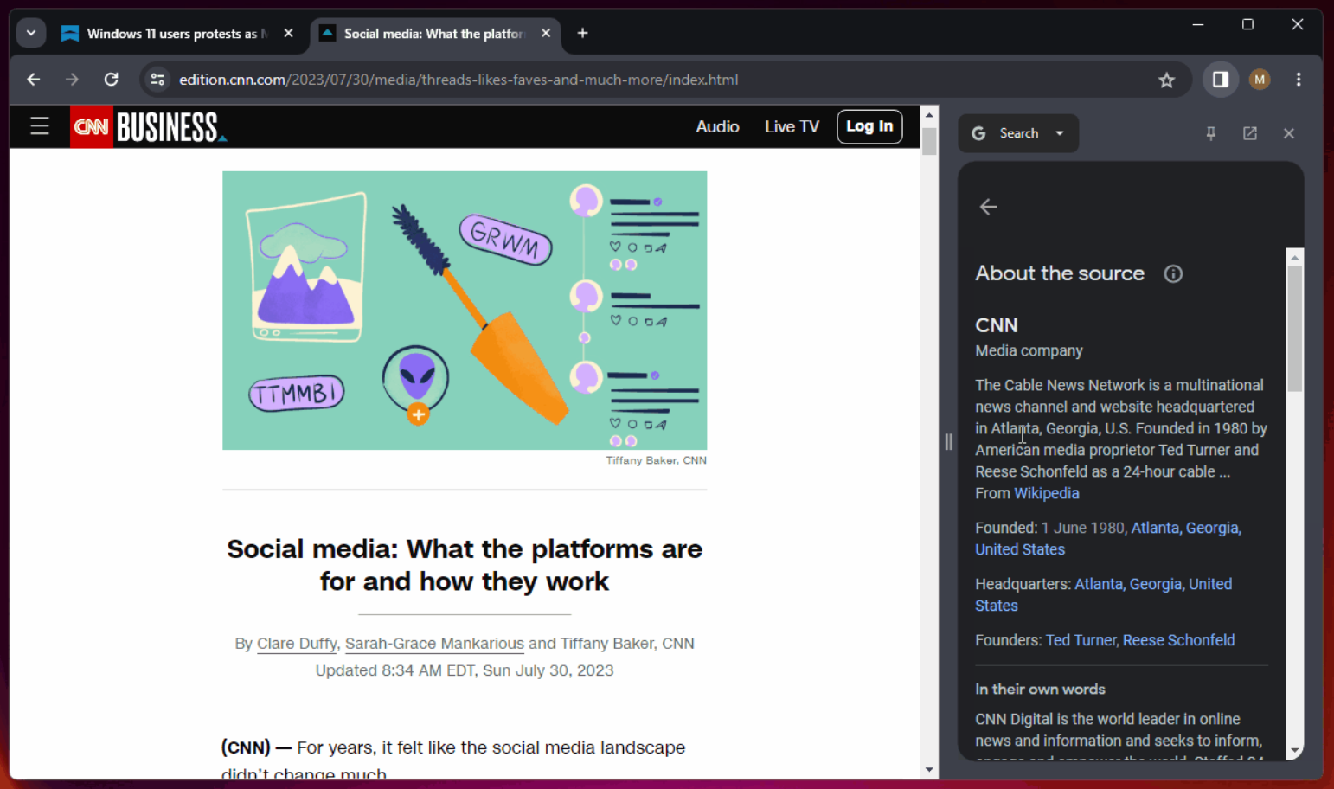Click the Updated 8:34 AM EDT date line
1334x789 pixels.
[465, 670]
